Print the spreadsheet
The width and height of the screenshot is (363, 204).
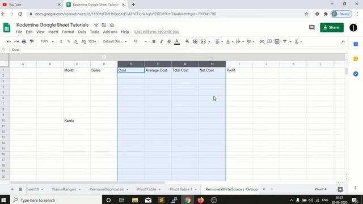coord(24,41)
